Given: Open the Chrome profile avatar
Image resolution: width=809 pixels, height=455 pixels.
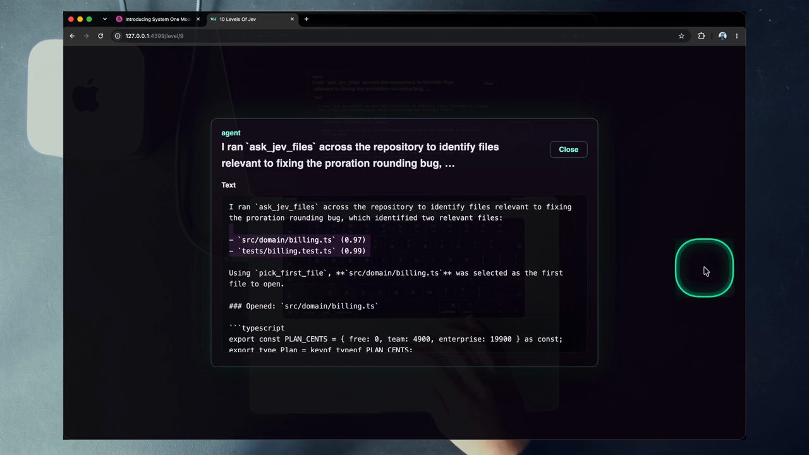Looking at the screenshot, I should click(722, 36).
